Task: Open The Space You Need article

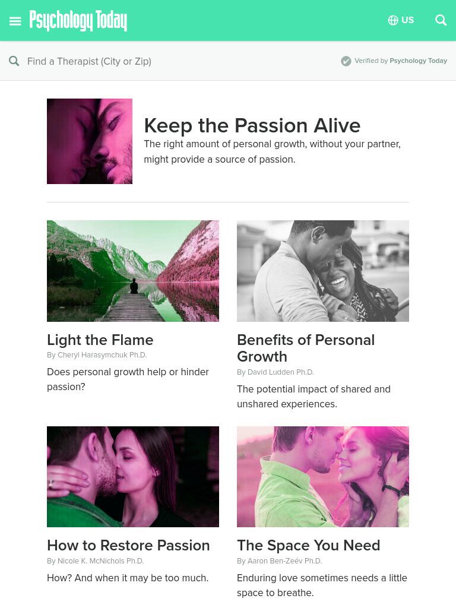Action: pyautogui.click(x=309, y=546)
